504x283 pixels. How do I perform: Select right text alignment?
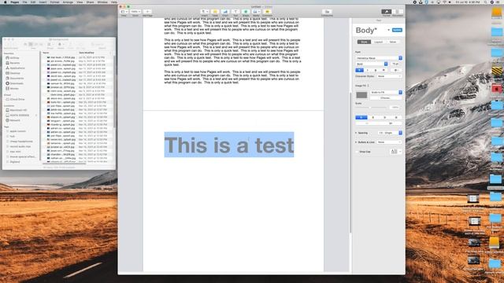pyautogui.click(x=384, y=117)
